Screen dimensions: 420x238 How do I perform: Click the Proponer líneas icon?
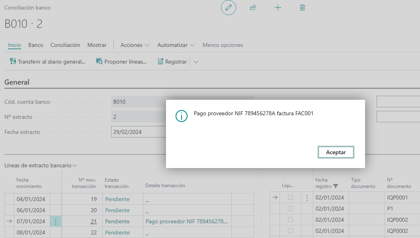[98, 61]
